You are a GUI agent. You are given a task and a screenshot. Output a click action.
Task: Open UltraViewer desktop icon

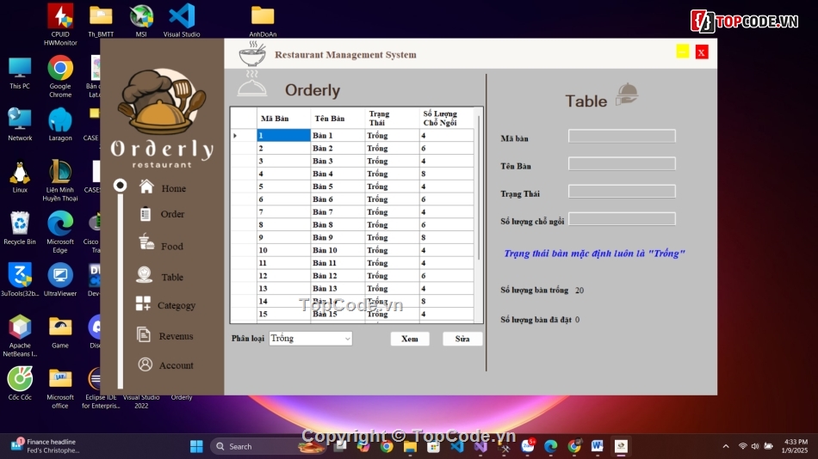(x=60, y=279)
